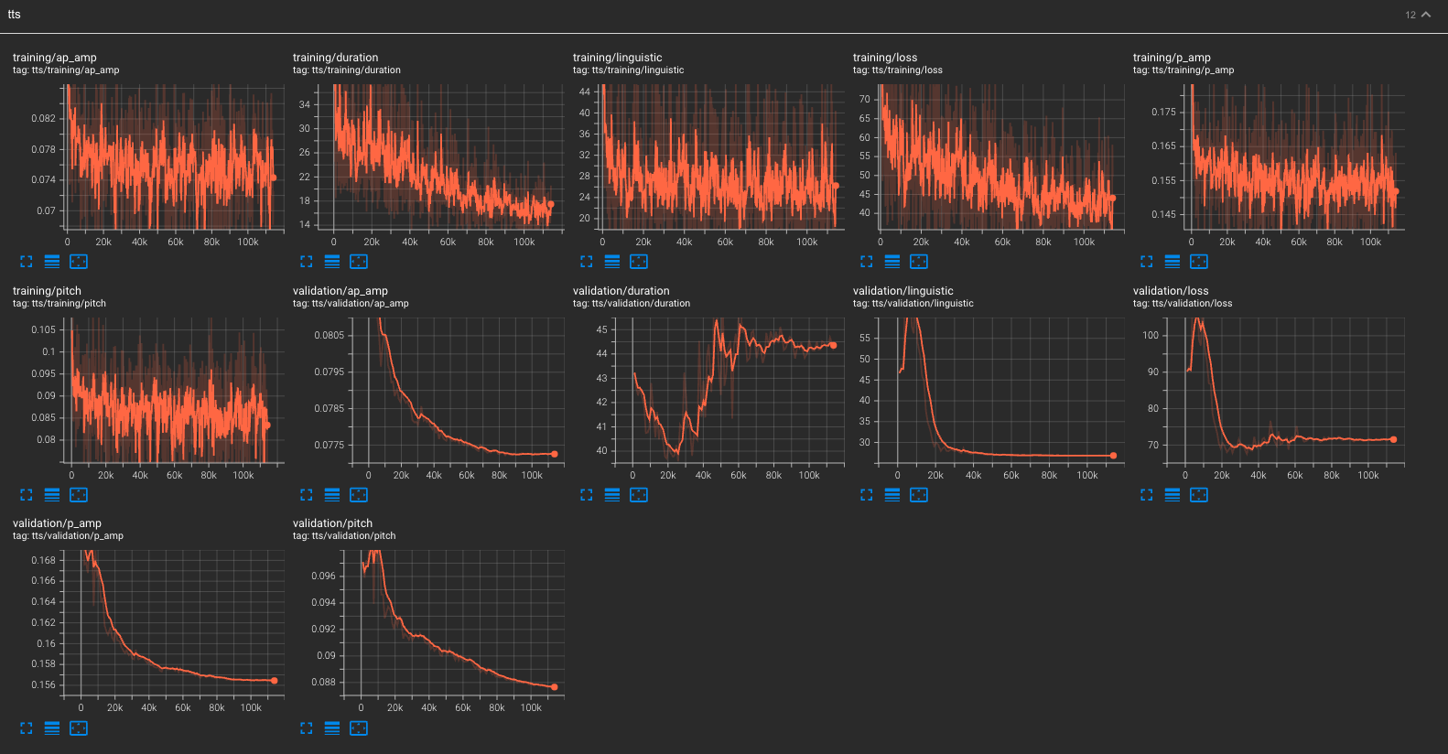The height and width of the screenshot is (754, 1448).
Task: Select the training/p_amp chart title
Action: pos(1172,58)
